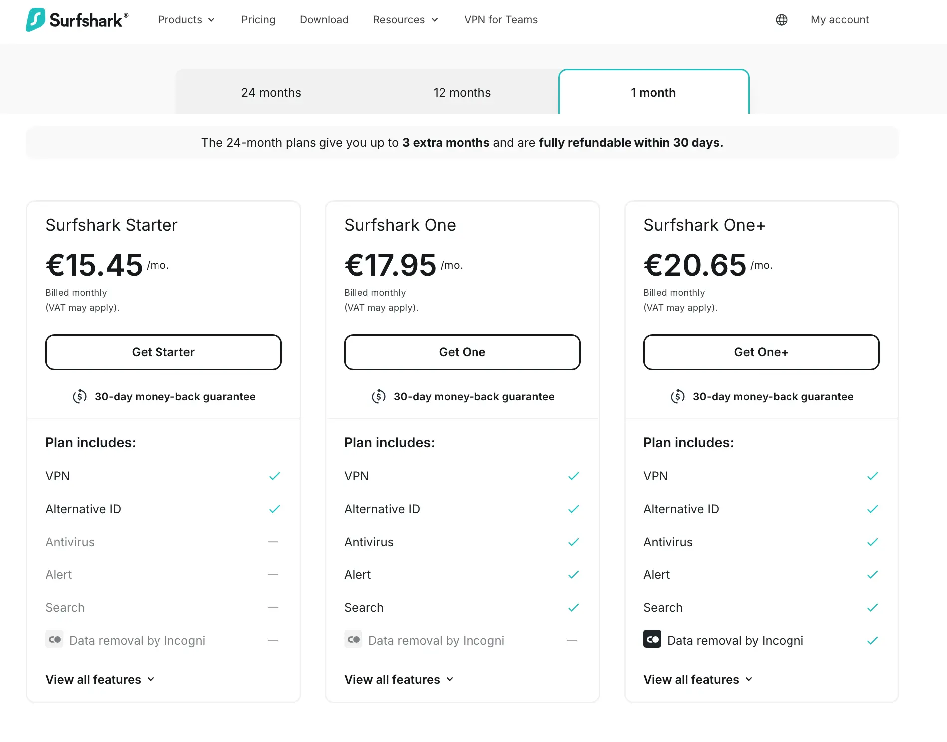Expand View all features for Starter
Screen dimensions: 947x742
[x=100, y=679]
